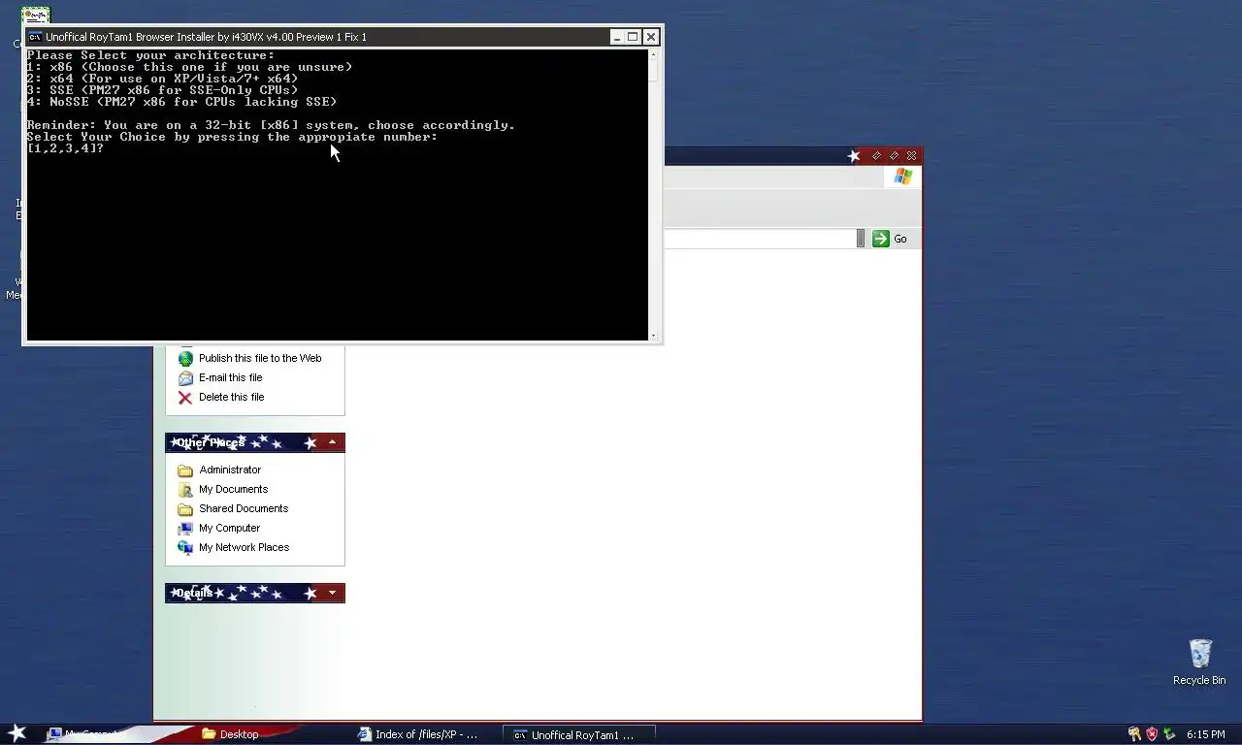1242x745 pixels.
Task: Click 'Please Select your architecture:' console text
Action: 150,55
